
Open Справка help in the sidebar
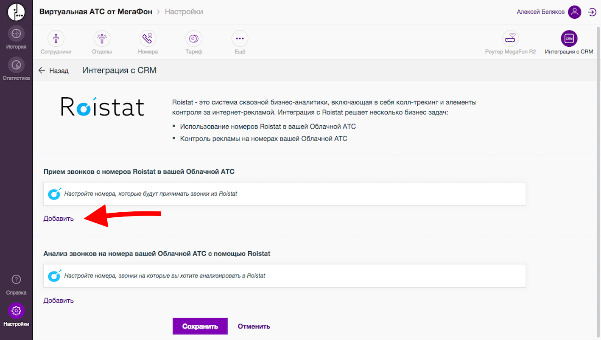coord(16,280)
